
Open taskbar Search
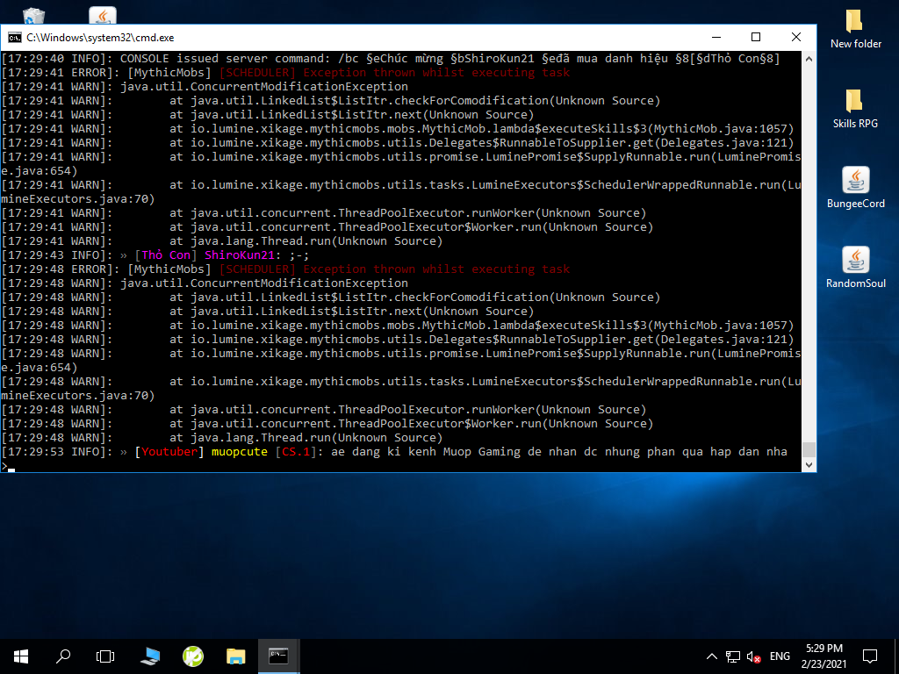tap(63, 656)
